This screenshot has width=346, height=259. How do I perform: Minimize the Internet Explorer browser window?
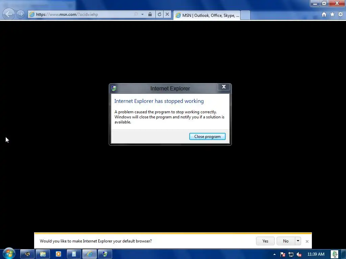click(x=315, y=3)
